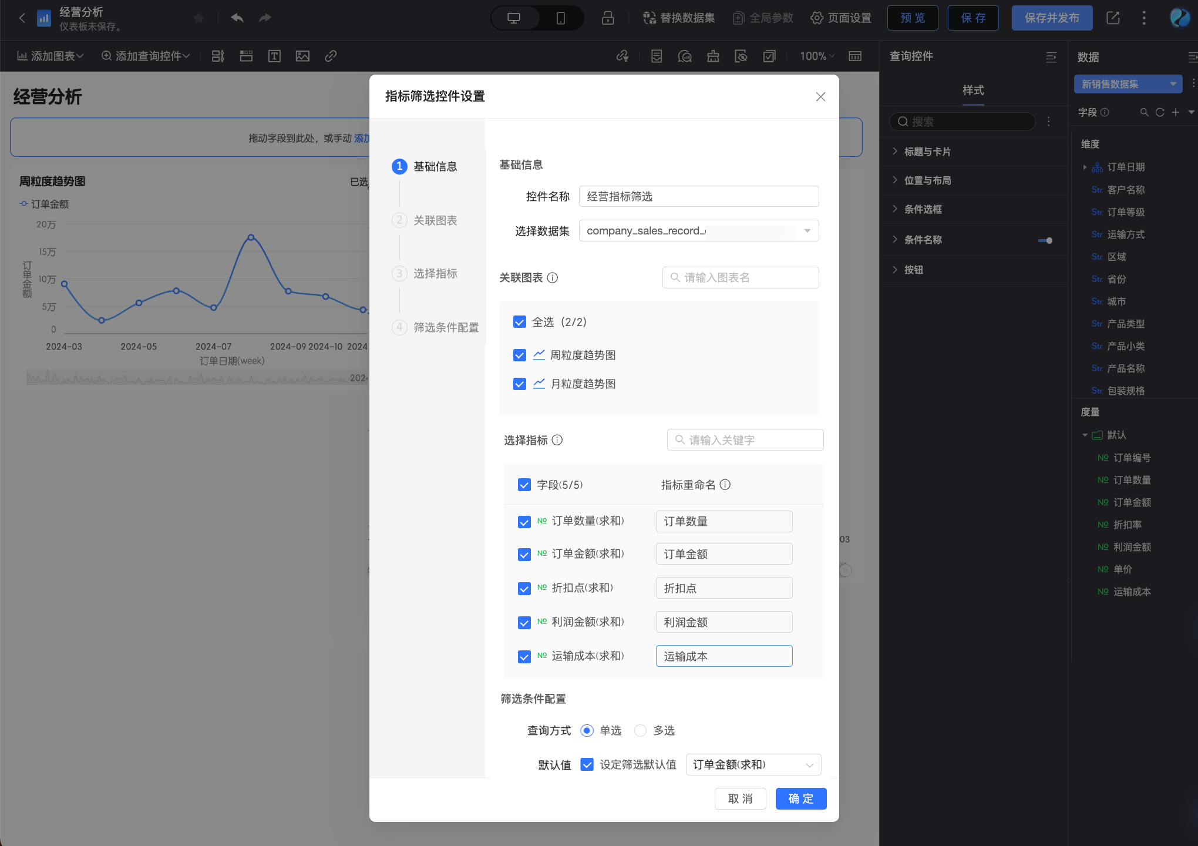1198x846 pixels.
Task: Expand the 标题与卡片 section
Action: coord(928,152)
